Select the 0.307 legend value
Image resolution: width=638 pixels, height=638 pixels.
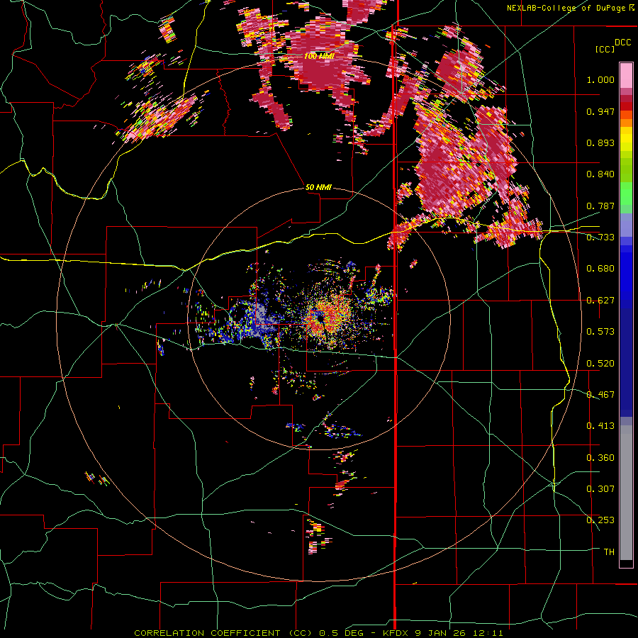[x=600, y=488]
